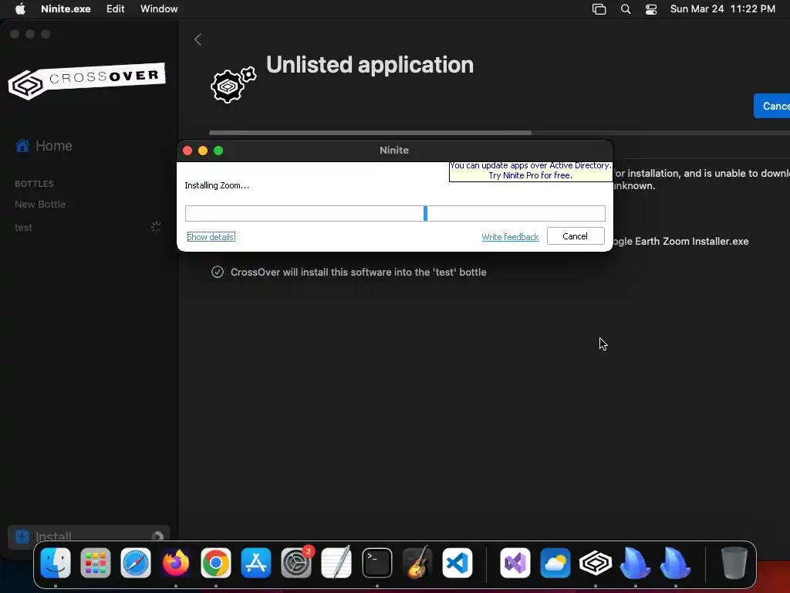
Task: Open the Window menu
Action: tap(159, 8)
